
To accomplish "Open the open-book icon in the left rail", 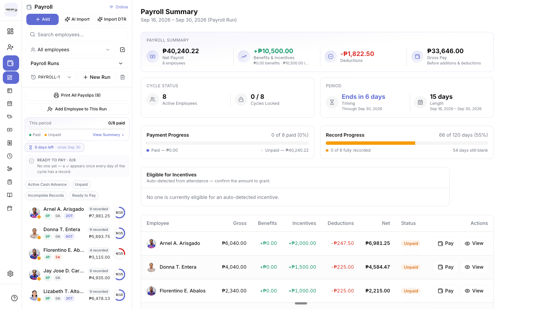I will point(10,195).
